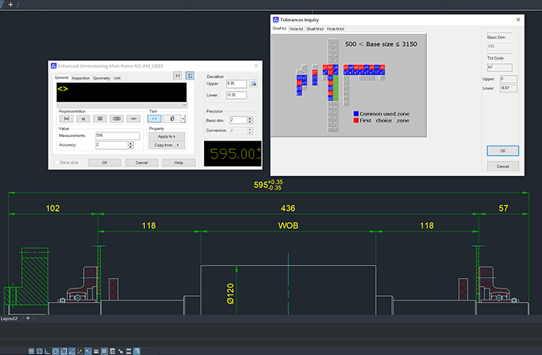Click the Measurements input field
This screenshot has height=355, width=542.
(x=117, y=135)
